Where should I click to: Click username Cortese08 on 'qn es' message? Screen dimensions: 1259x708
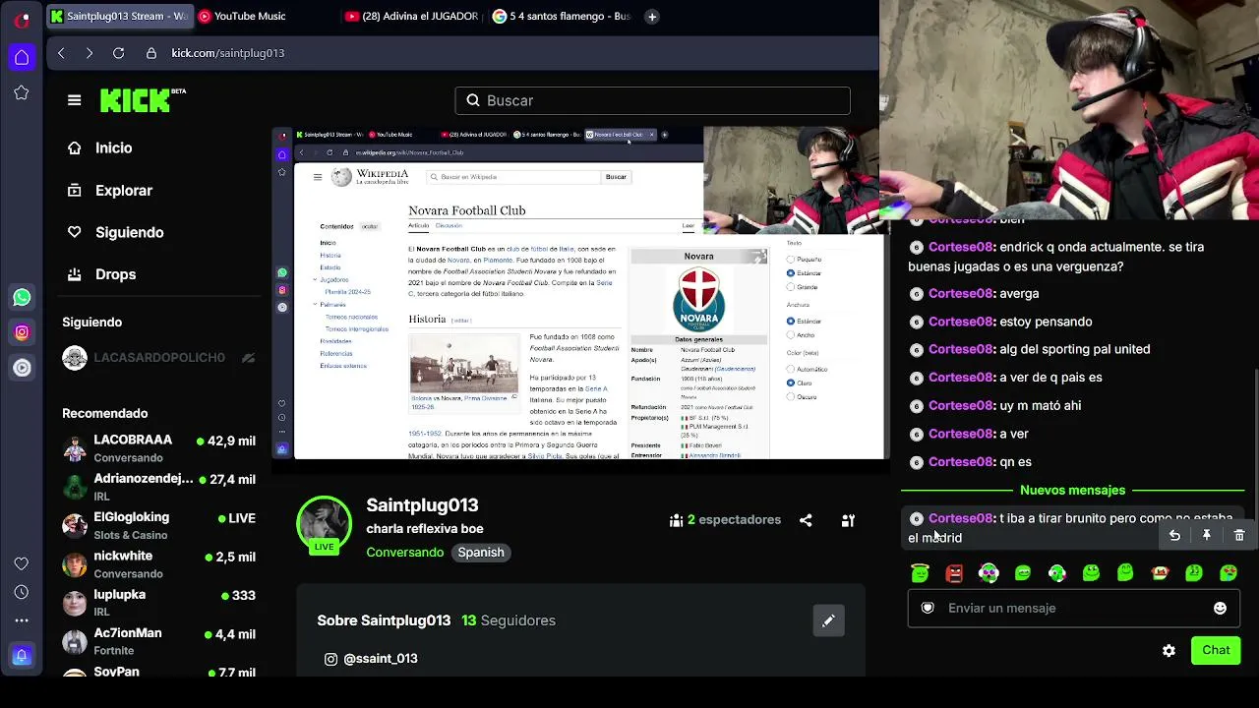[961, 461]
